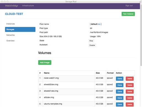Click the Sign out link

click(x=129, y=6)
